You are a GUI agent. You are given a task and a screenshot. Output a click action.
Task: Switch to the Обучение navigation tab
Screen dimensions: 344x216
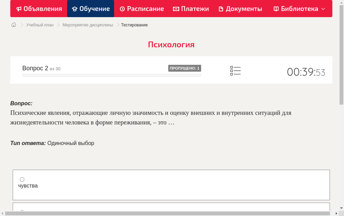click(x=90, y=9)
